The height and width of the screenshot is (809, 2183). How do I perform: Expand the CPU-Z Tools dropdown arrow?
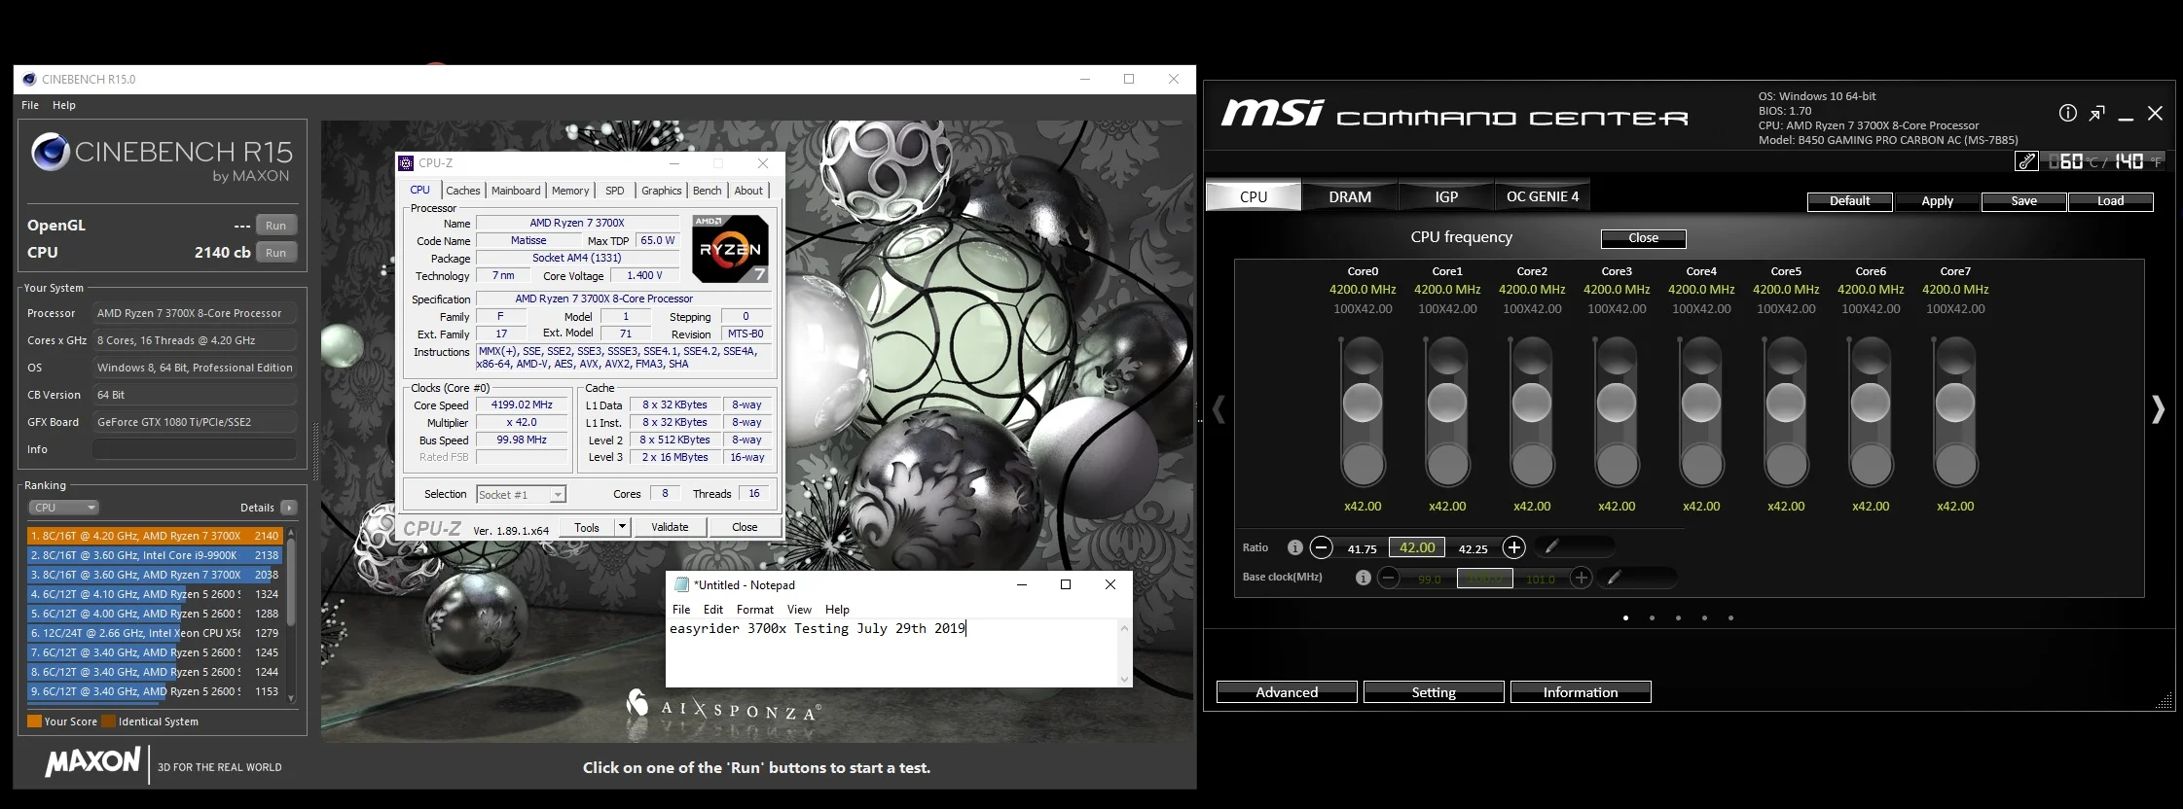[622, 527]
